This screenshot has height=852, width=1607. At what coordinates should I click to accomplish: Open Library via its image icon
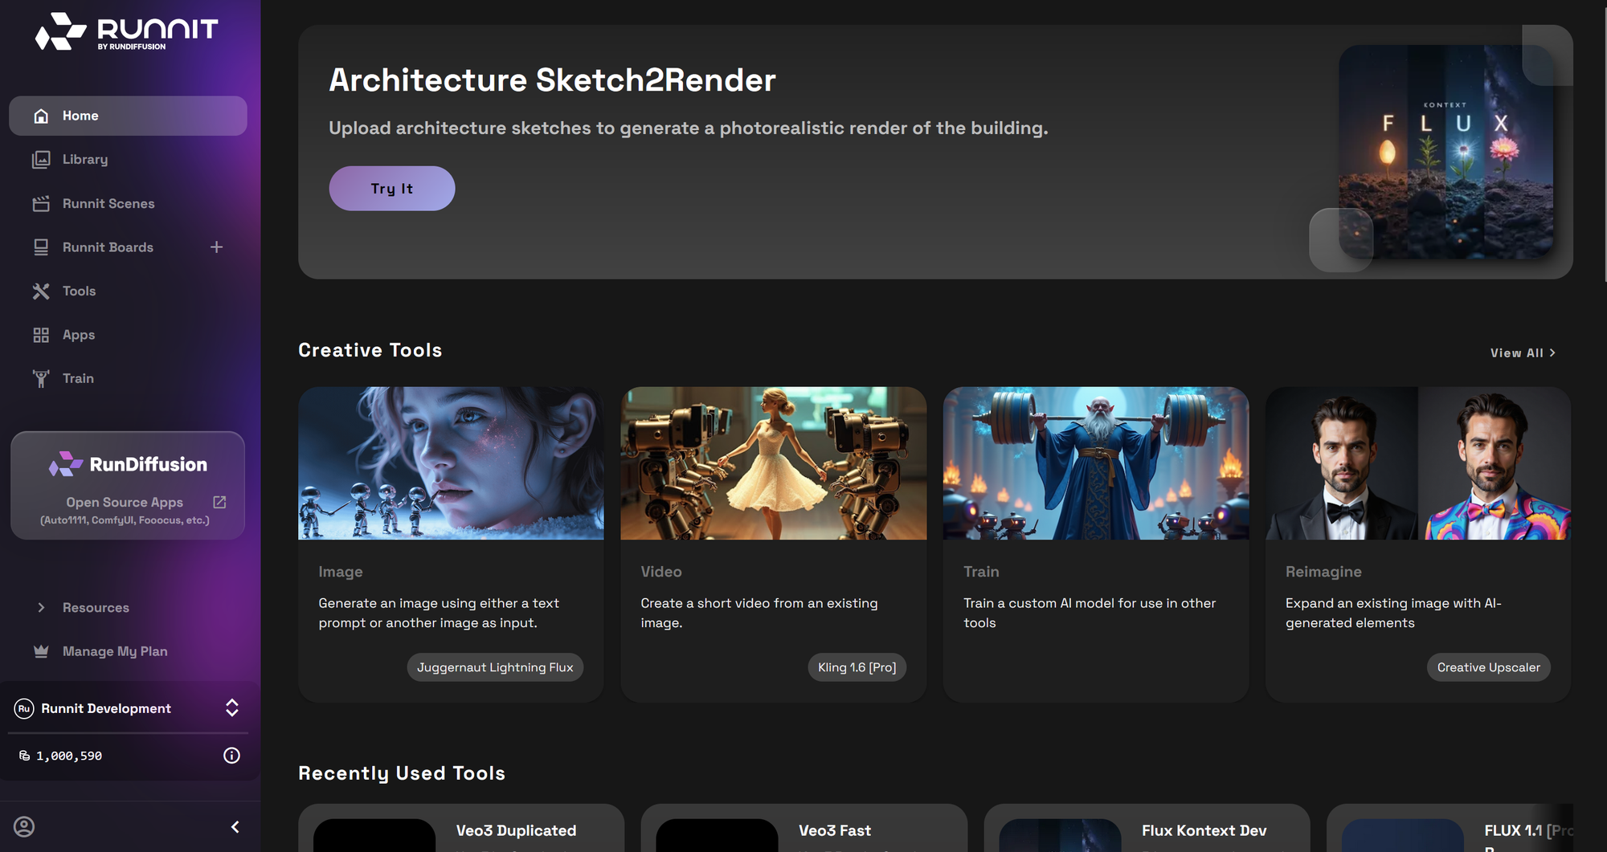click(x=41, y=160)
